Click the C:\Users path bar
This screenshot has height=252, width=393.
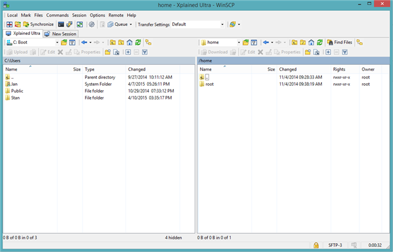[x=100, y=61]
